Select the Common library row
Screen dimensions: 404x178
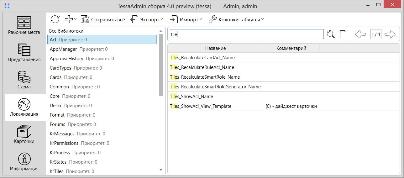pyautogui.click(x=102, y=87)
